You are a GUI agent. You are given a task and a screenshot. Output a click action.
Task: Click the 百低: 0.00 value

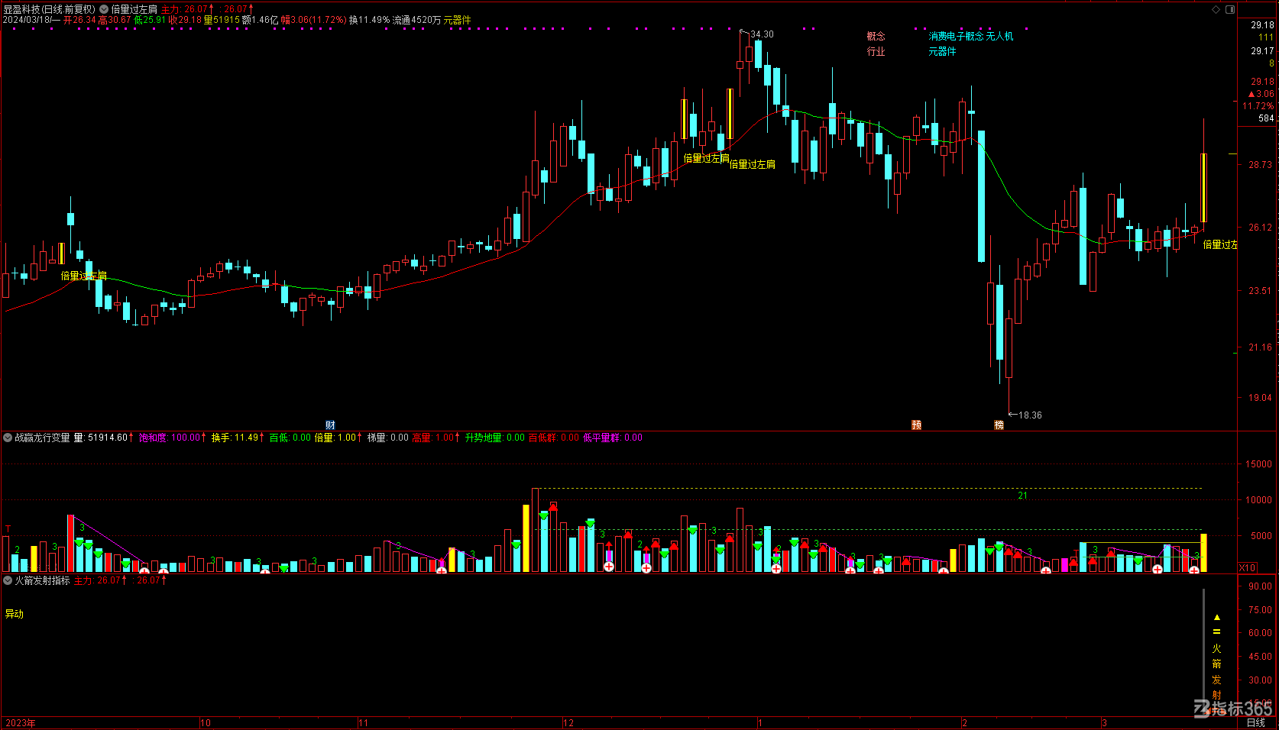pos(290,438)
